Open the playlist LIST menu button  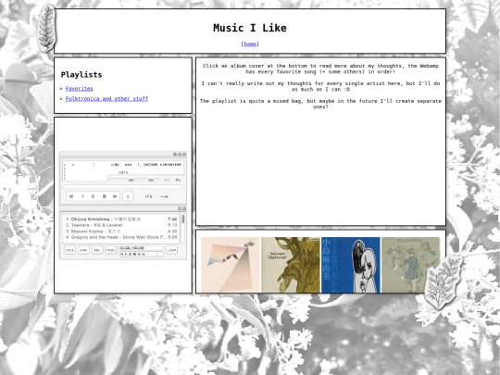[171, 250]
